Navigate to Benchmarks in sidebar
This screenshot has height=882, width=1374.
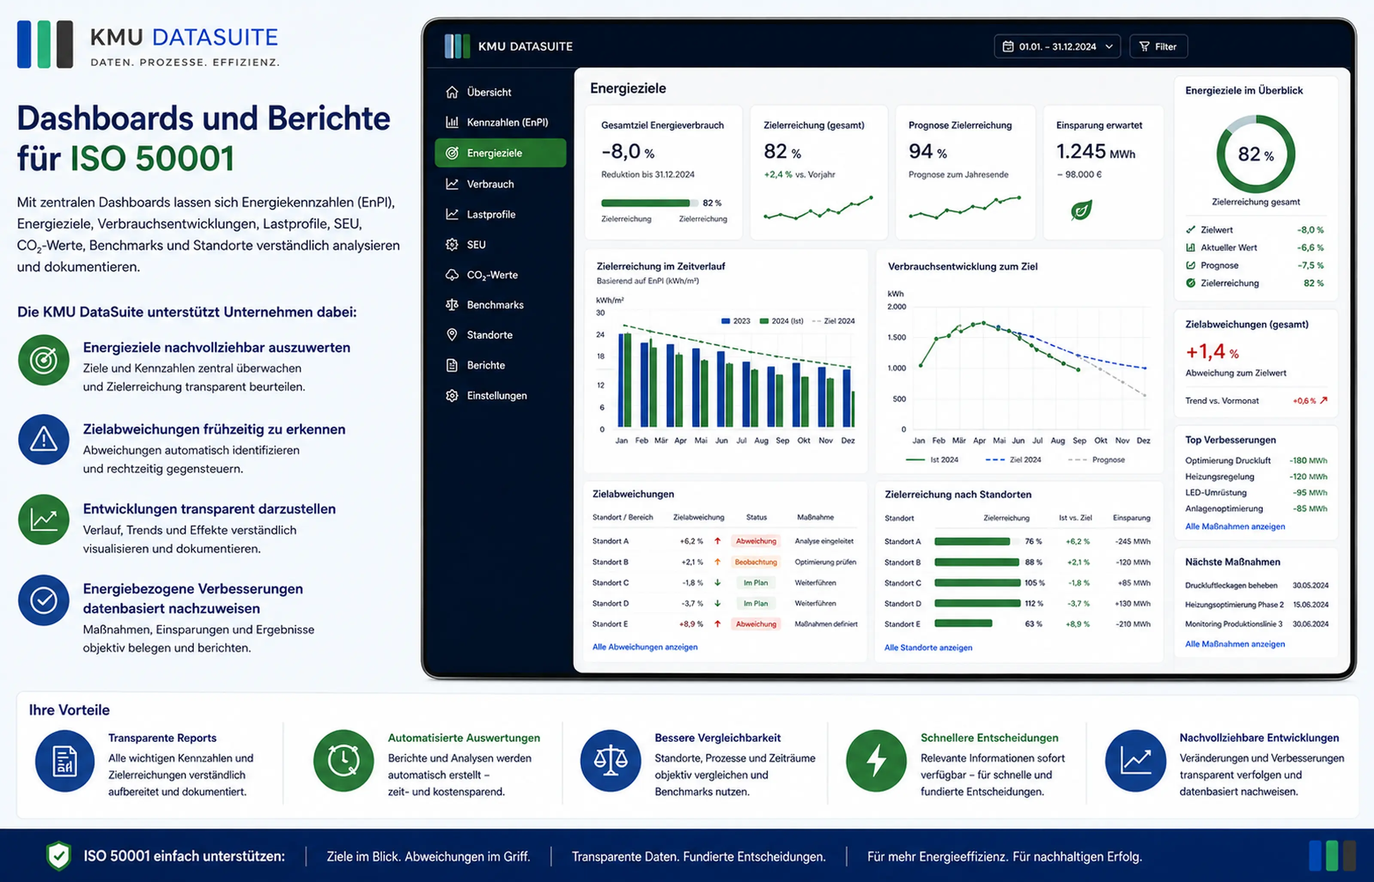tap(500, 305)
